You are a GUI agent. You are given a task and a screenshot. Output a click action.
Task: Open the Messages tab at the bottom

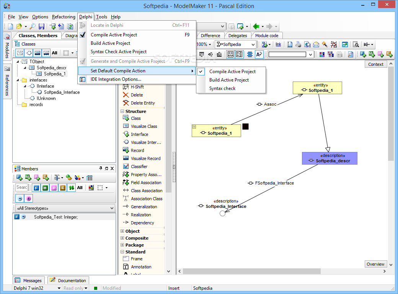(29, 280)
